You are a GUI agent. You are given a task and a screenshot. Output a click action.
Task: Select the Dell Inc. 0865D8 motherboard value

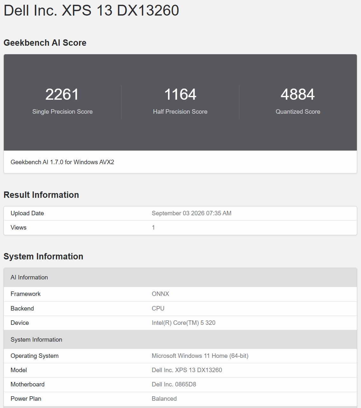coord(174,385)
